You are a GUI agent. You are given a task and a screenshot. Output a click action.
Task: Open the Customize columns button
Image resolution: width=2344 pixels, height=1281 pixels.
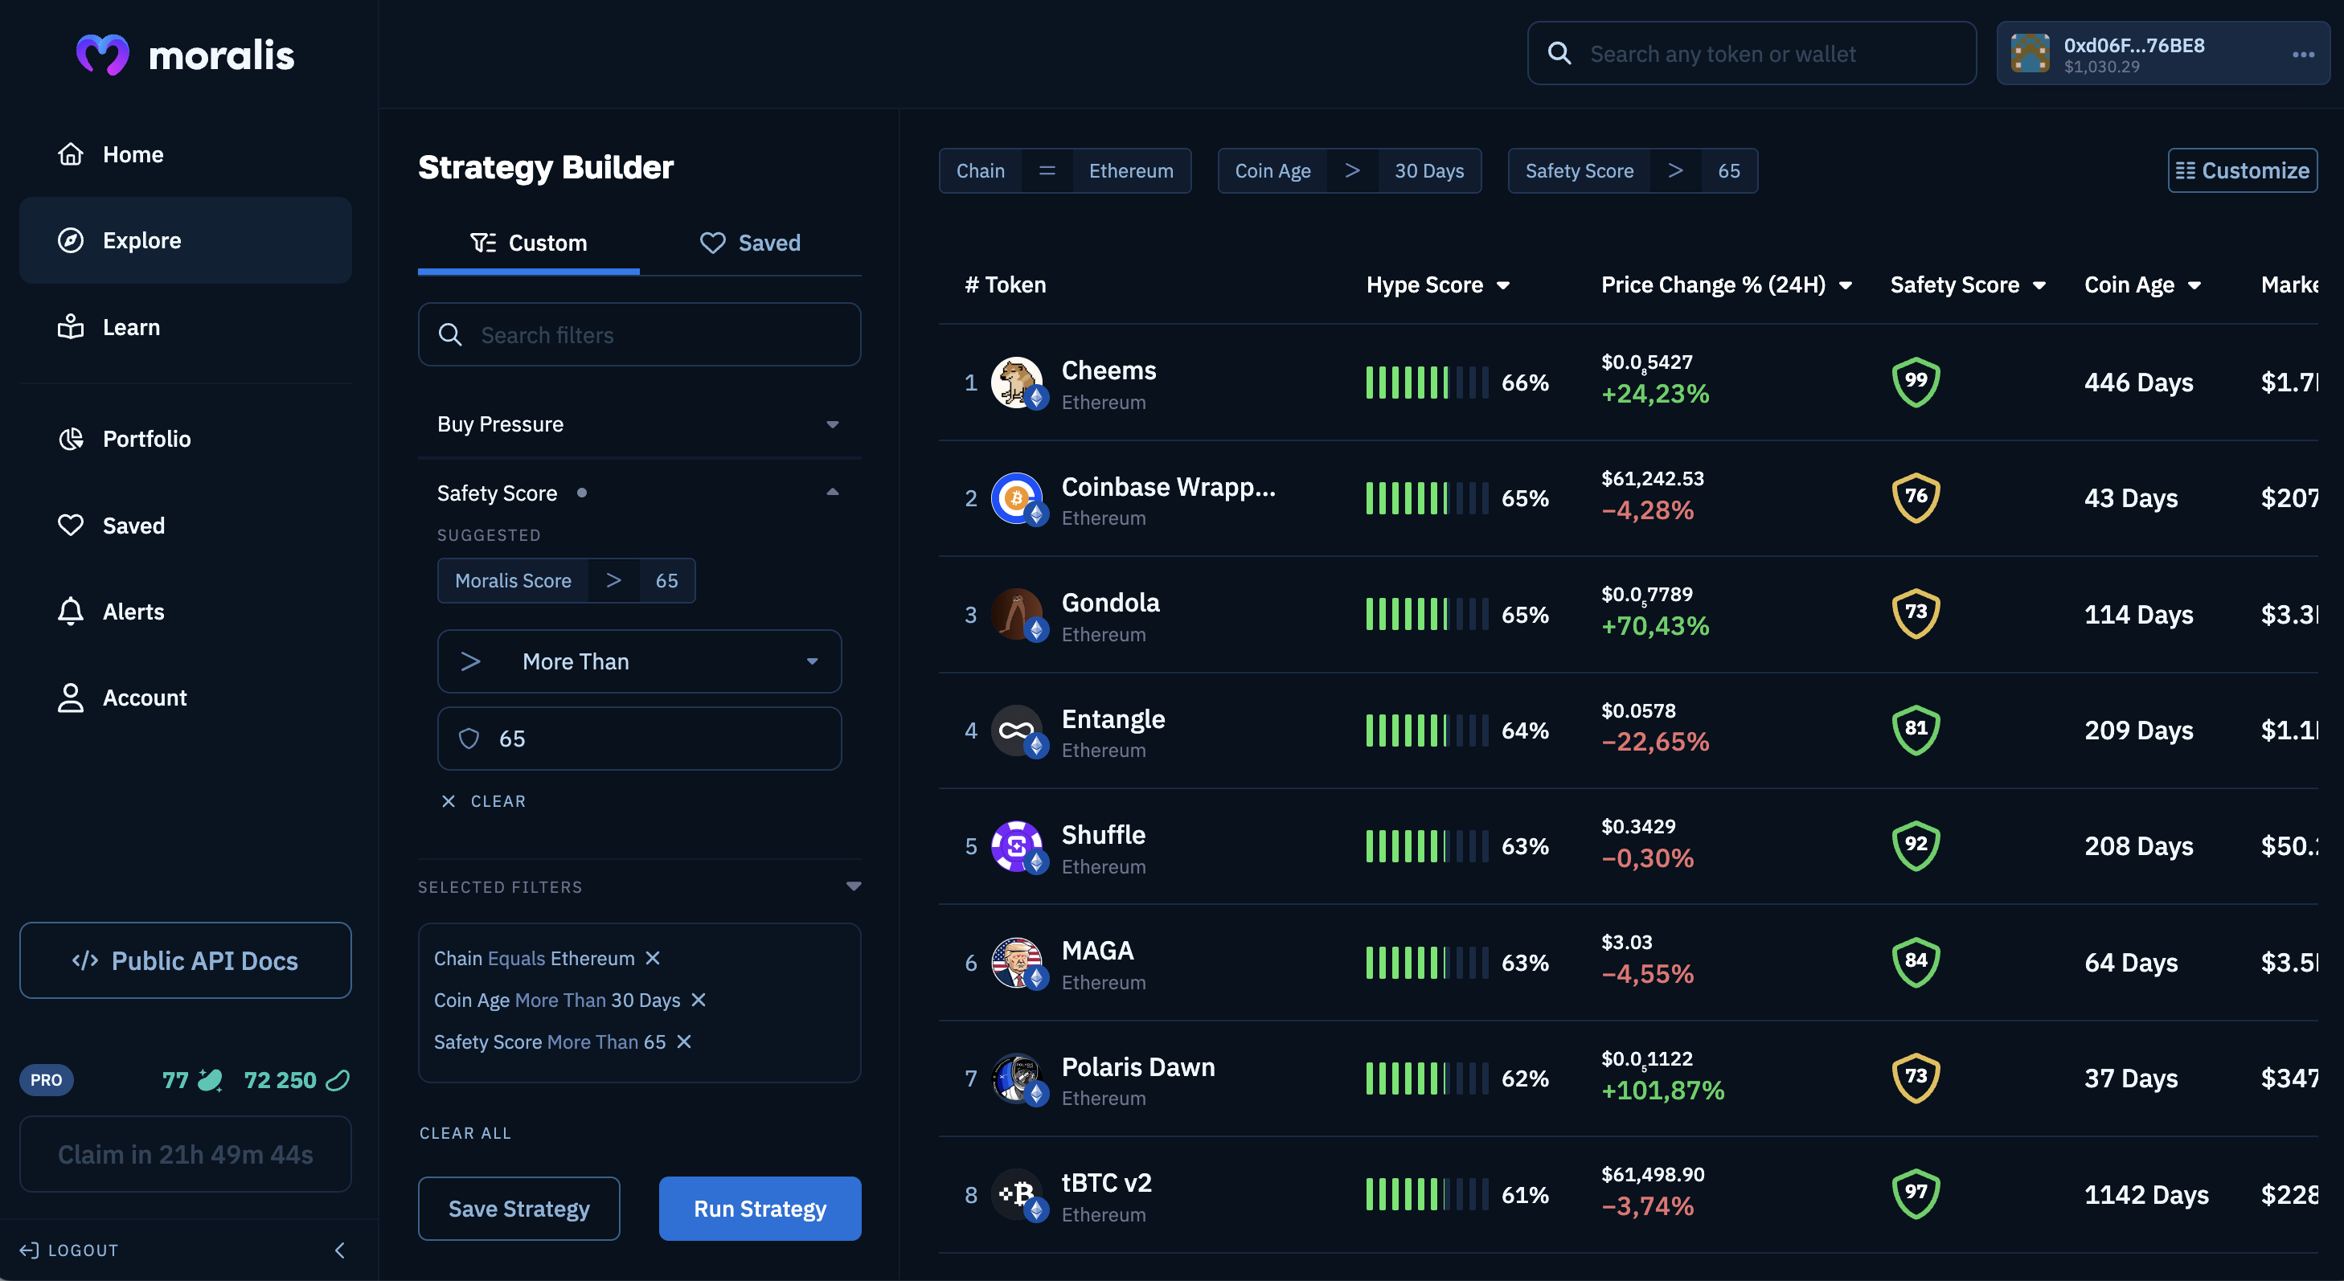(x=2242, y=171)
